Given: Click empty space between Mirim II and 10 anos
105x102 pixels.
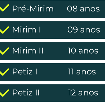Looking at the screenshot, I should pyautogui.click(x=55, y=51).
